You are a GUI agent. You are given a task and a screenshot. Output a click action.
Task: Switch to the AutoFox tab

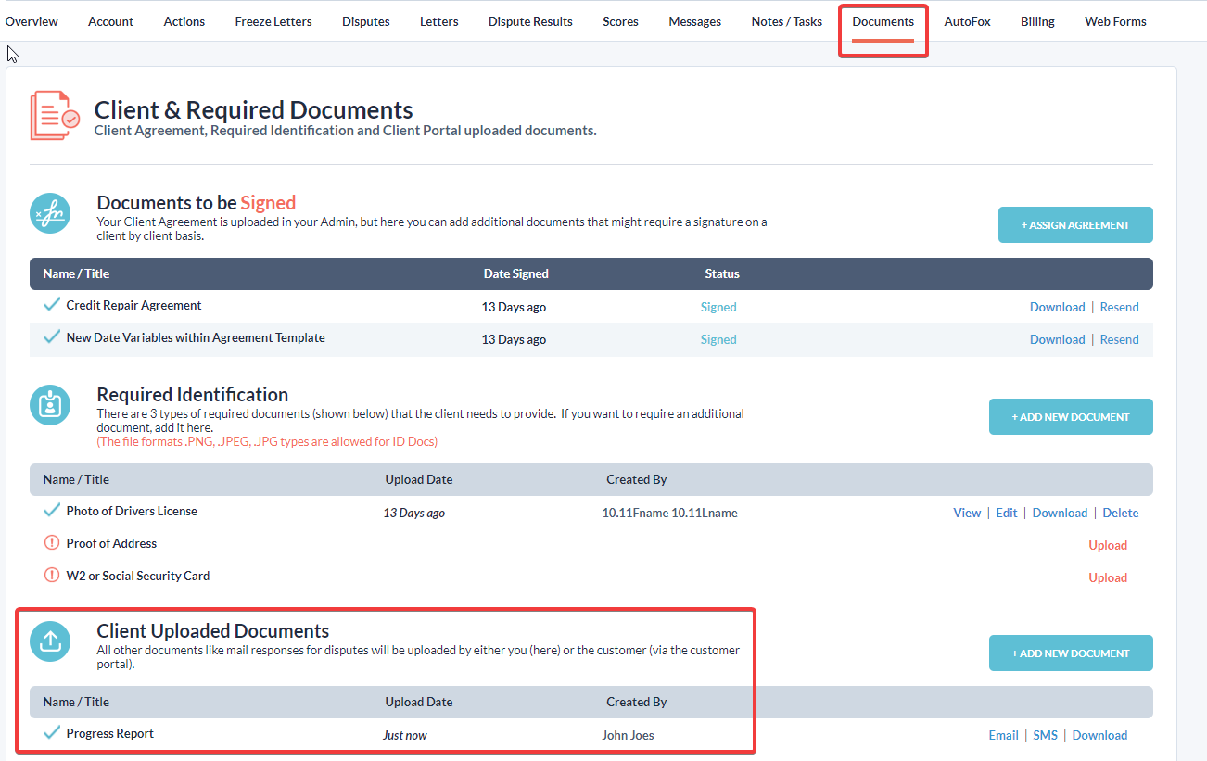point(967,21)
